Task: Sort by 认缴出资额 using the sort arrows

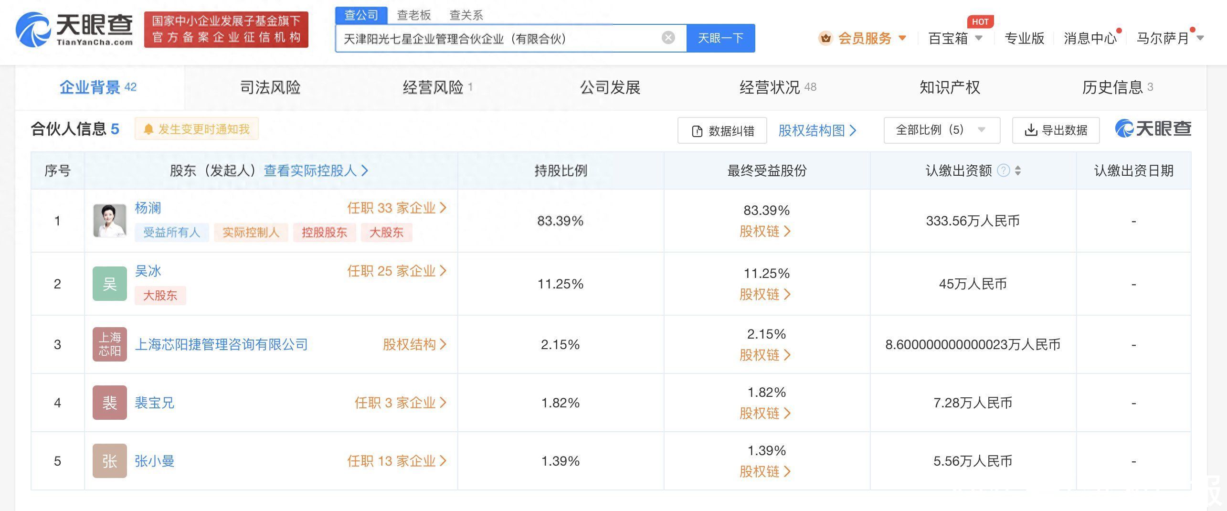Action: coord(1018,170)
